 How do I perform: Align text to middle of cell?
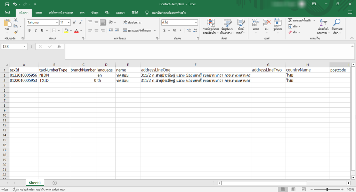pyautogui.click(x=97, y=22)
